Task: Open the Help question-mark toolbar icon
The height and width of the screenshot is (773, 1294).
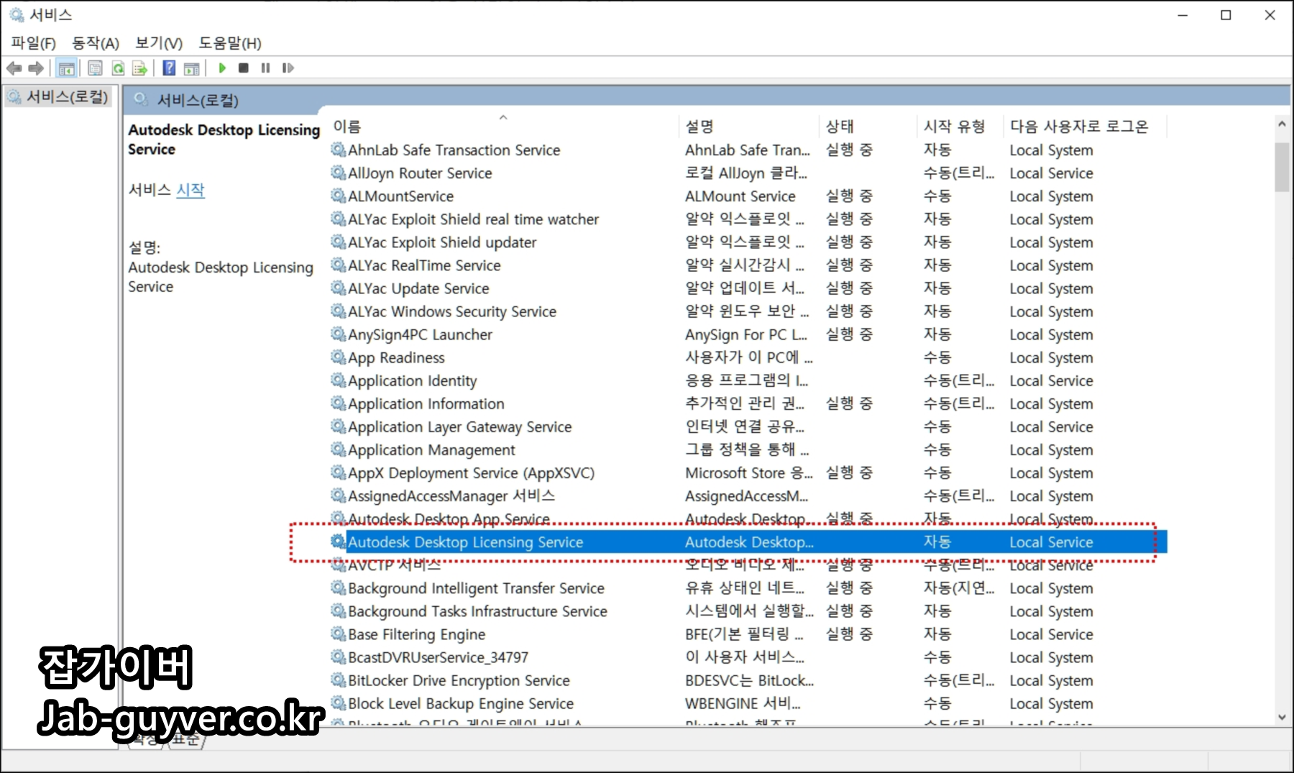Action: pos(169,68)
